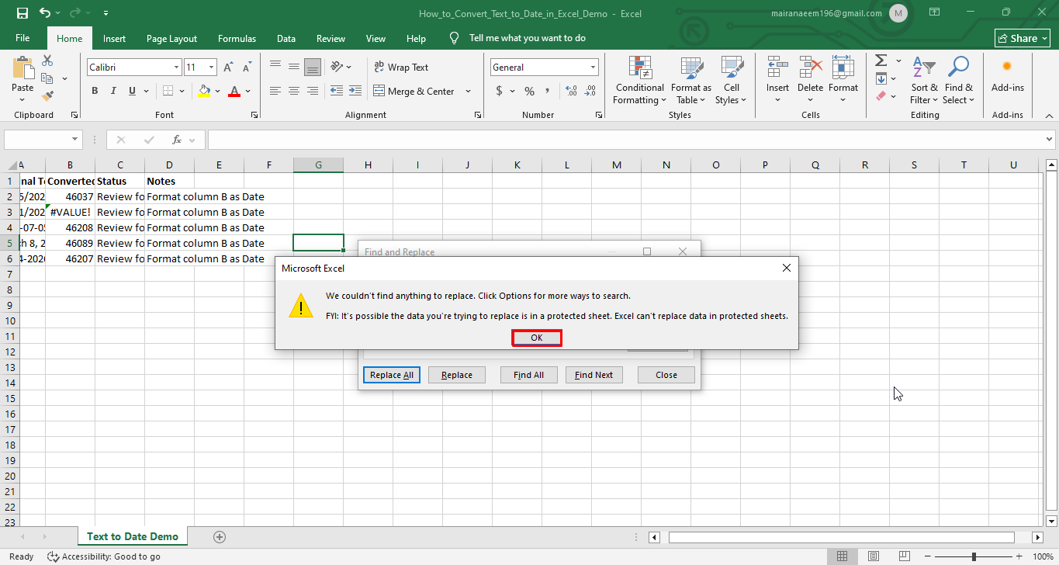Click the Accessibility: Good to go status
This screenshot has height=565, width=1059.
[x=104, y=556]
